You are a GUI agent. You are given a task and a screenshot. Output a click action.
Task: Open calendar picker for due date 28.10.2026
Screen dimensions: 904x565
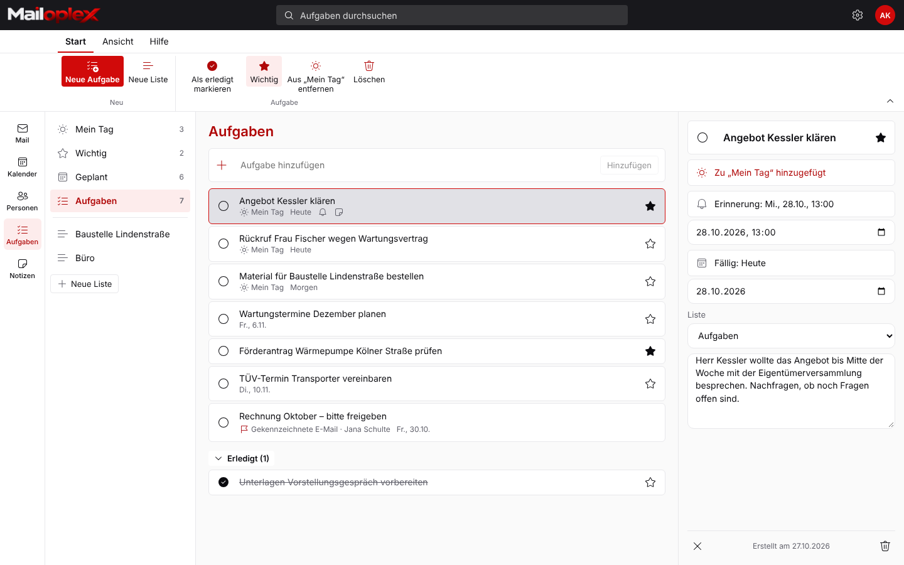pos(881,291)
